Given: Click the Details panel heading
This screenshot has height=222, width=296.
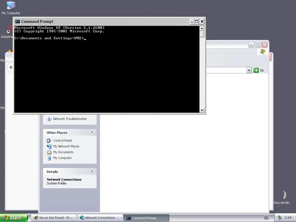Looking at the screenshot, I should [52, 172].
